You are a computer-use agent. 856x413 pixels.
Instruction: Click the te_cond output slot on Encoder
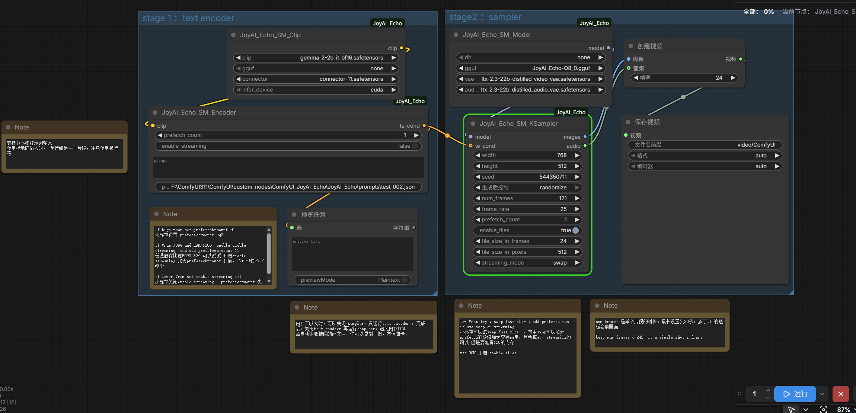click(x=424, y=126)
